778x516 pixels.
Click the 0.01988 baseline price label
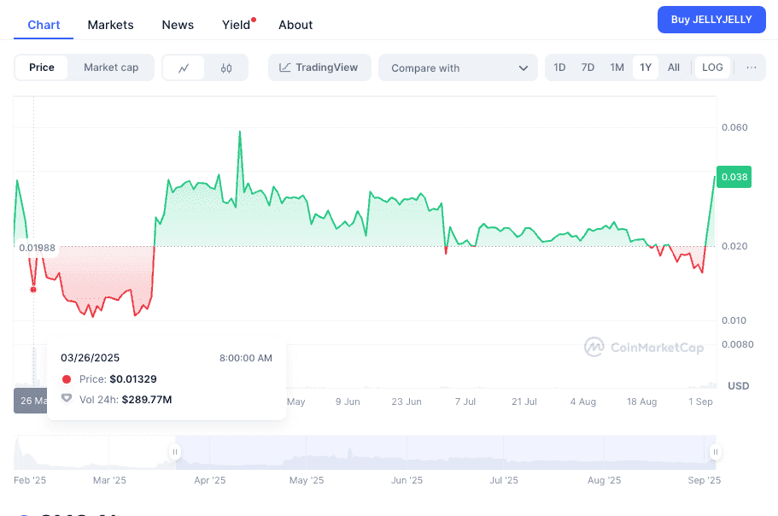pos(38,248)
